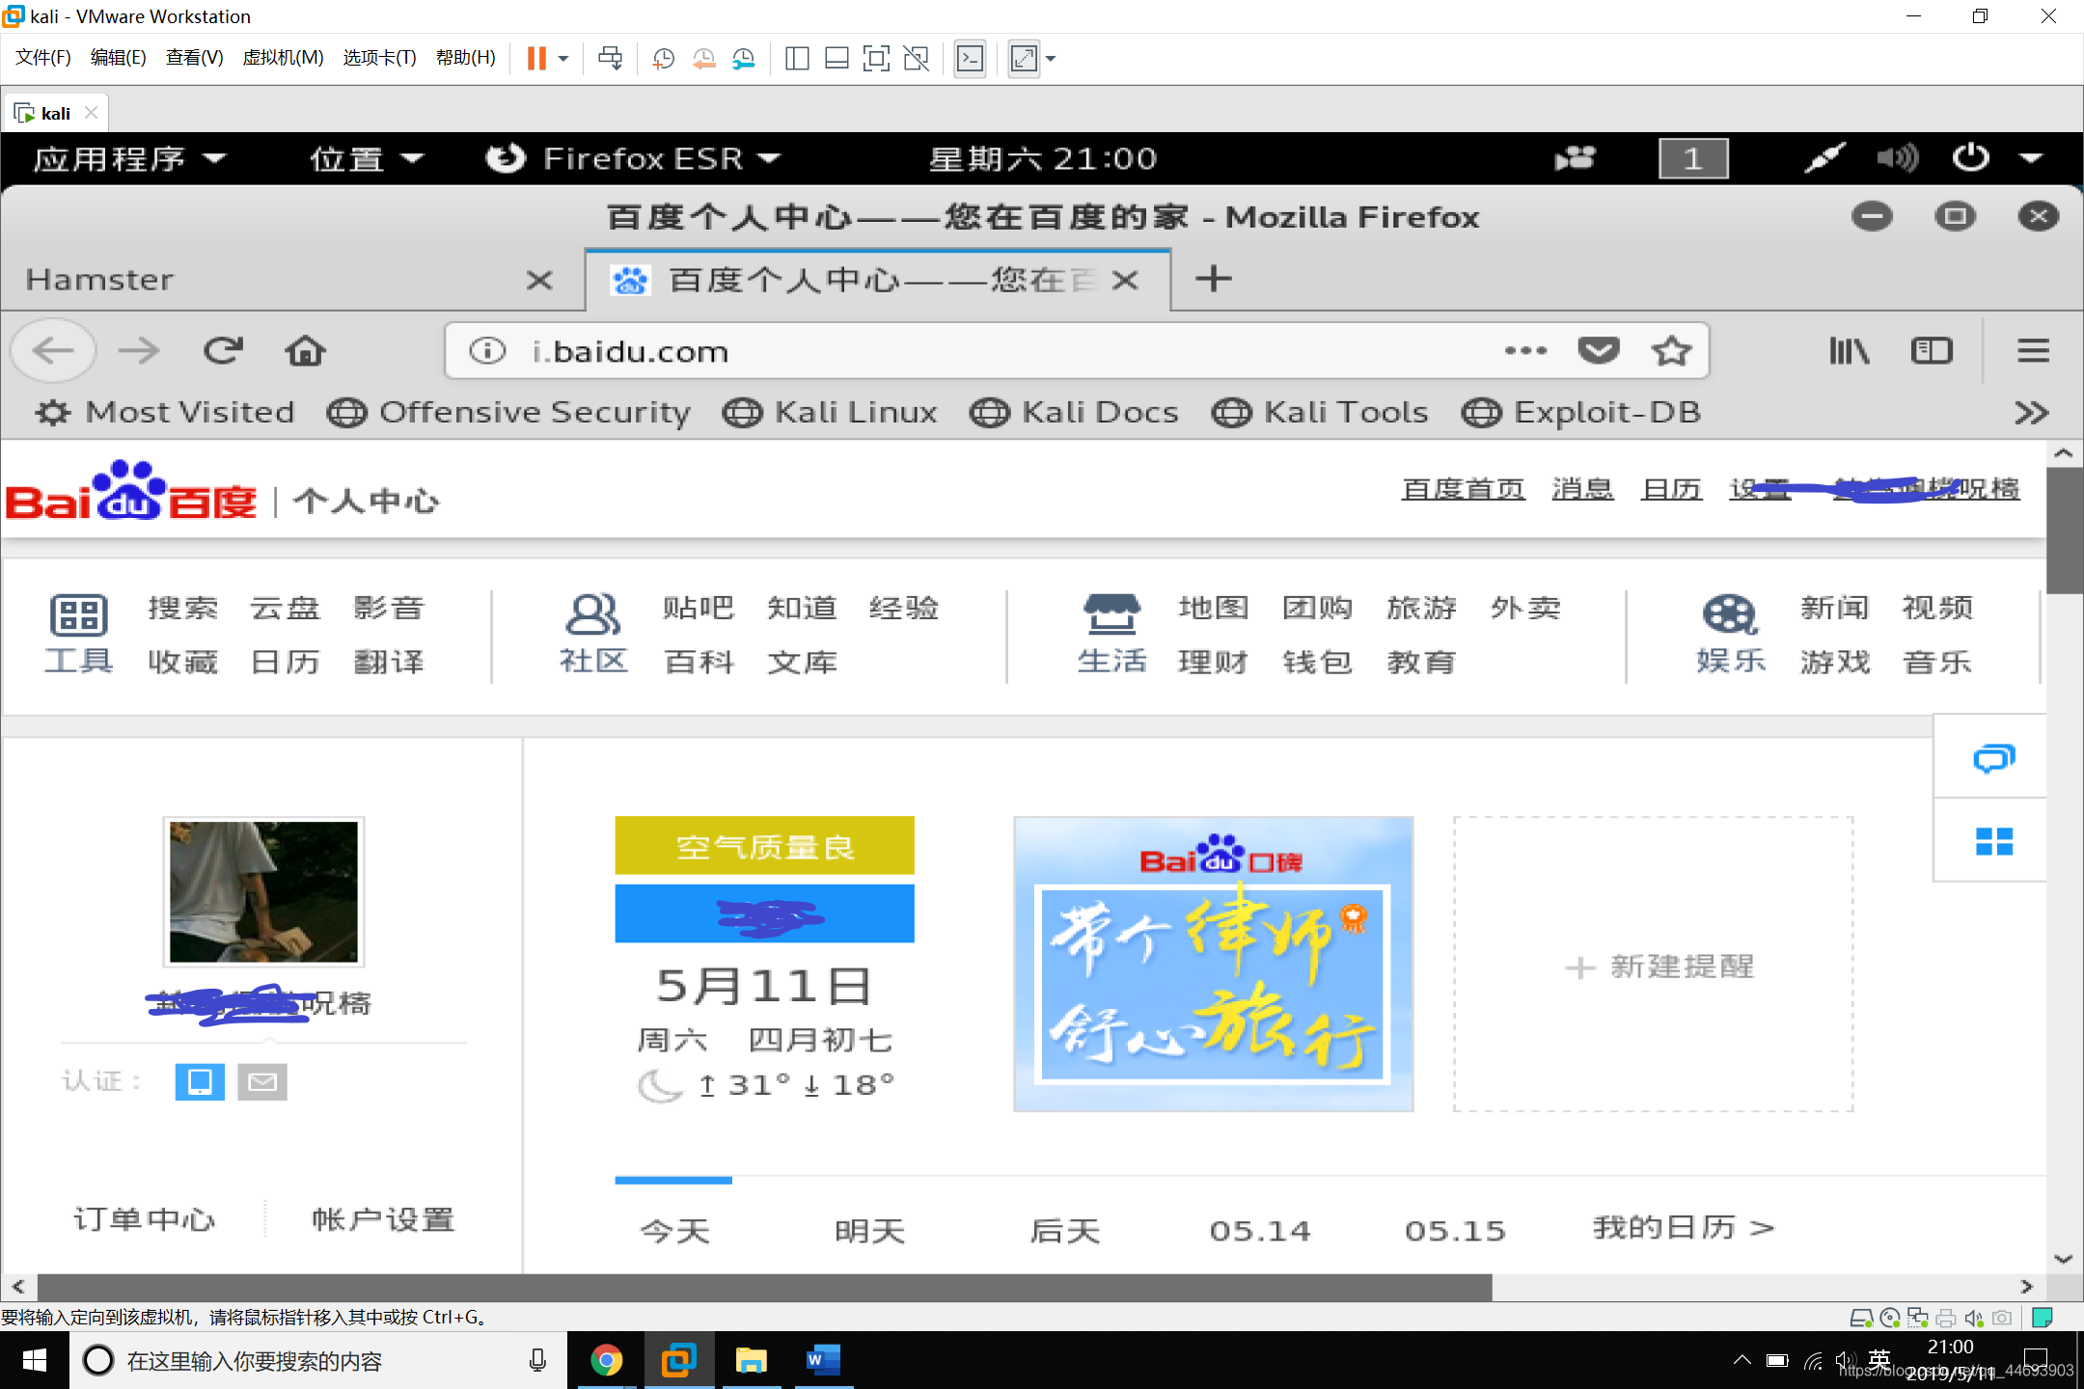Click the Firefox back arrow
The height and width of the screenshot is (1389, 2084).
(53, 350)
